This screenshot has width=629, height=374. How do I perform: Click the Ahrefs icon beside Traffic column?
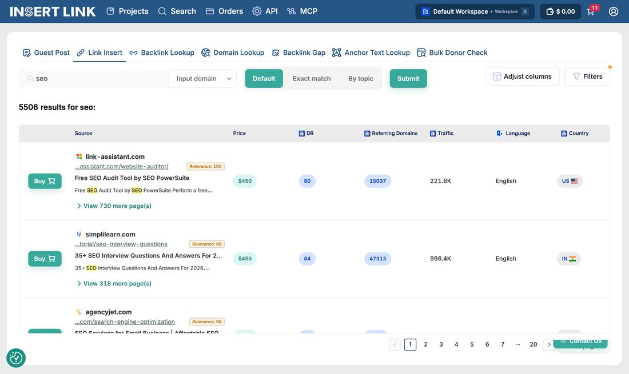tap(433, 134)
